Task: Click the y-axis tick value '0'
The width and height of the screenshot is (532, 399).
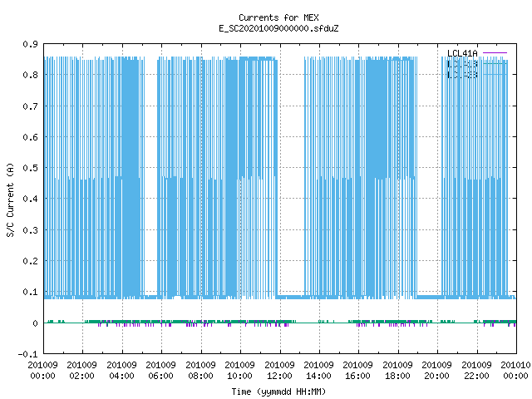Action: [35, 323]
